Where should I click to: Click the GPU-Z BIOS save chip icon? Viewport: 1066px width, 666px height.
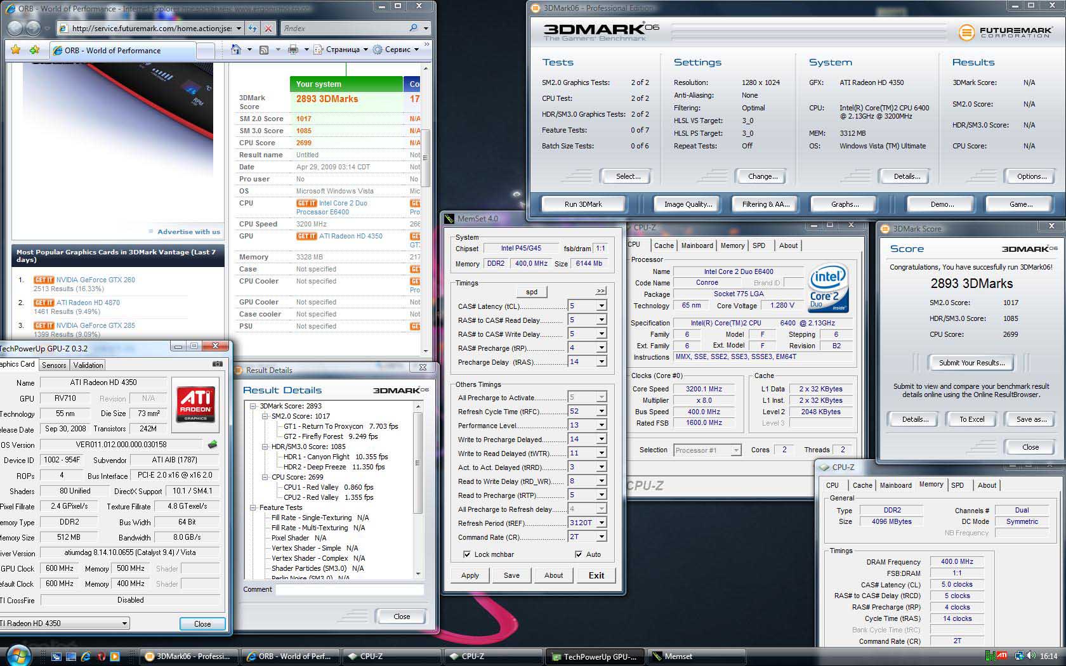[x=213, y=445]
